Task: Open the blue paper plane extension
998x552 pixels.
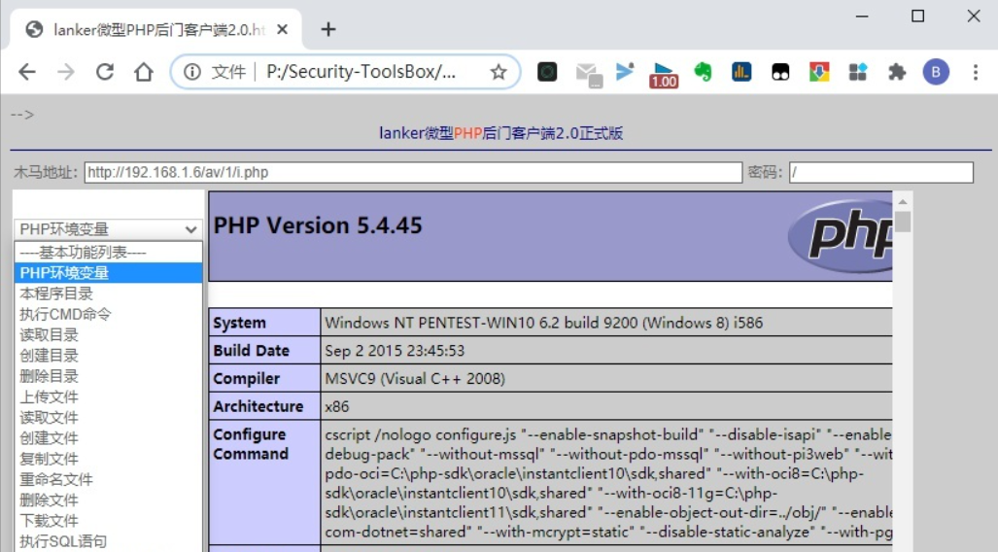Action: tap(625, 71)
